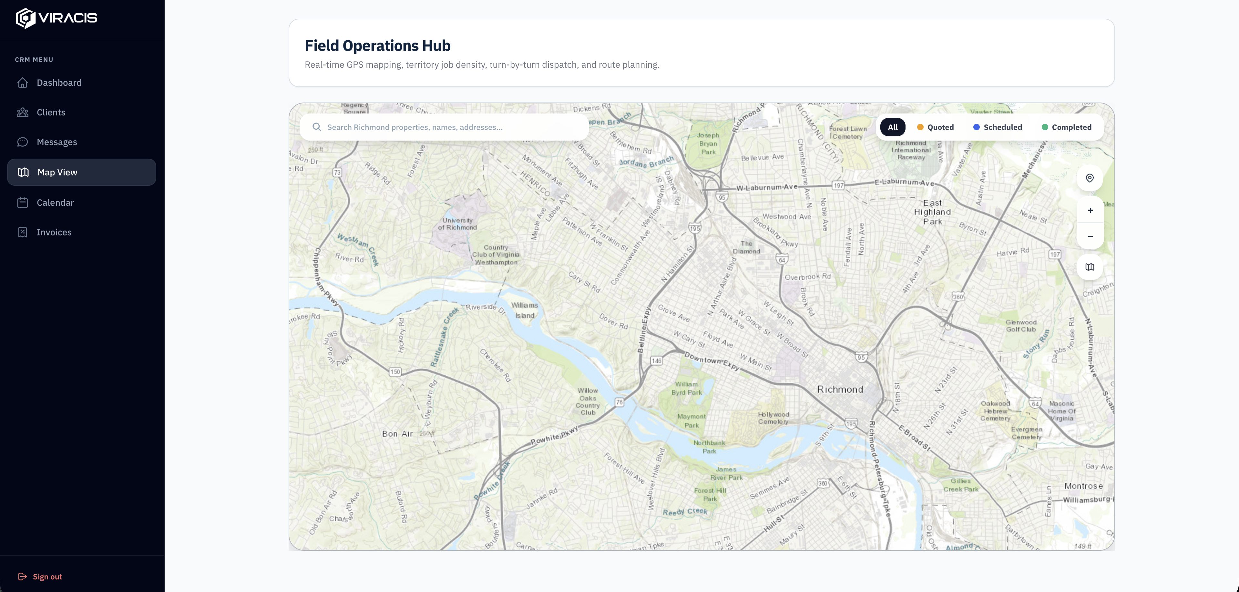The image size is (1239, 592).
Task: Open Messages from the sidebar
Action: coord(82,142)
